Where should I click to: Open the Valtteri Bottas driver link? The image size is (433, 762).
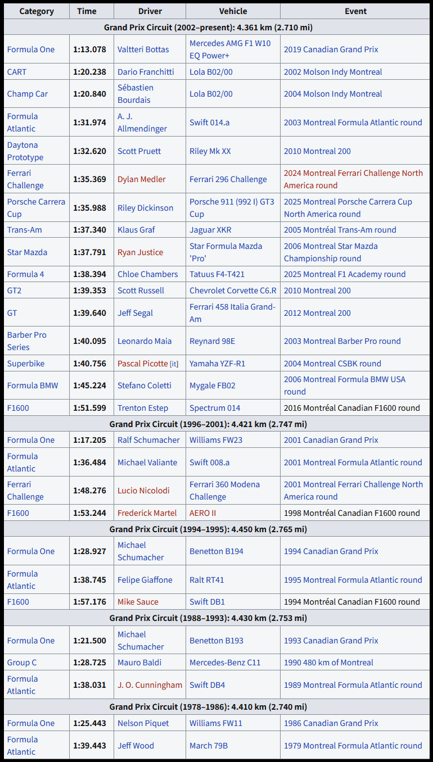(143, 49)
